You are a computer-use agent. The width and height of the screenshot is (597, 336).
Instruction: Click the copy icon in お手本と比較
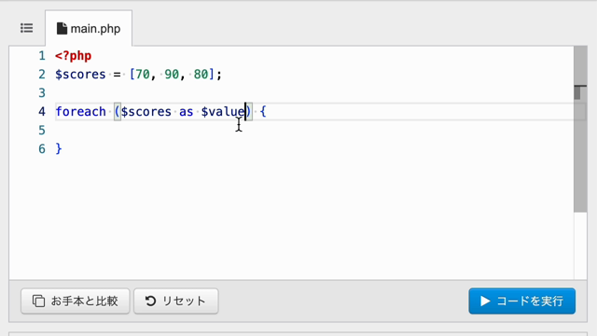(38, 301)
